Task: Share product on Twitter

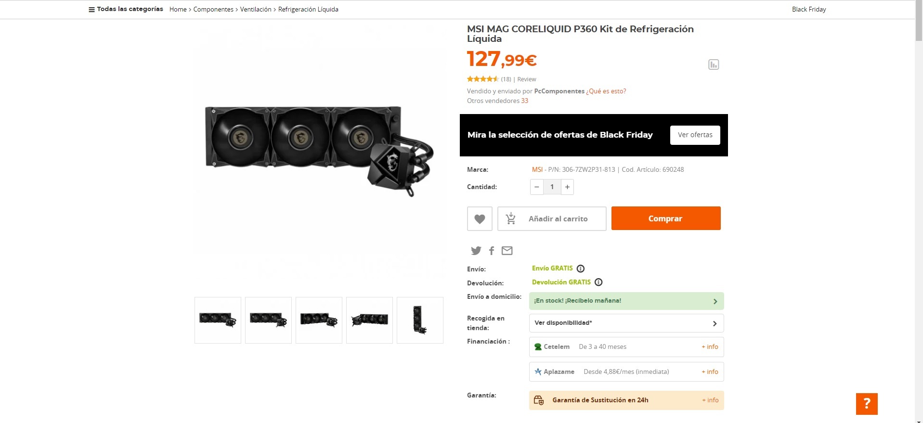Action: (476, 251)
